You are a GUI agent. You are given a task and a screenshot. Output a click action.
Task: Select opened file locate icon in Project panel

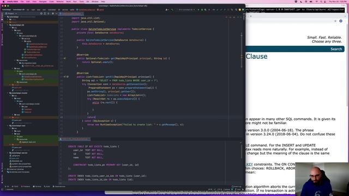(41, 14)
